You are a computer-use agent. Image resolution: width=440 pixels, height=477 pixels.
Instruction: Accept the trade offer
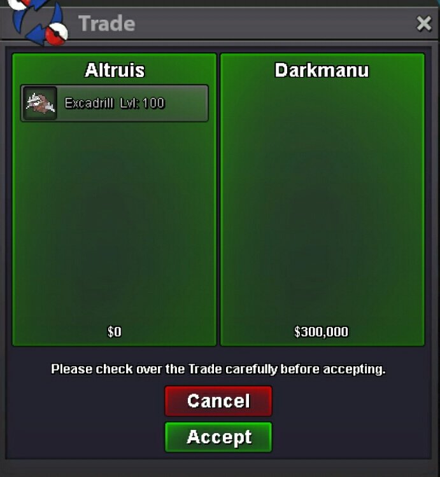218,437
